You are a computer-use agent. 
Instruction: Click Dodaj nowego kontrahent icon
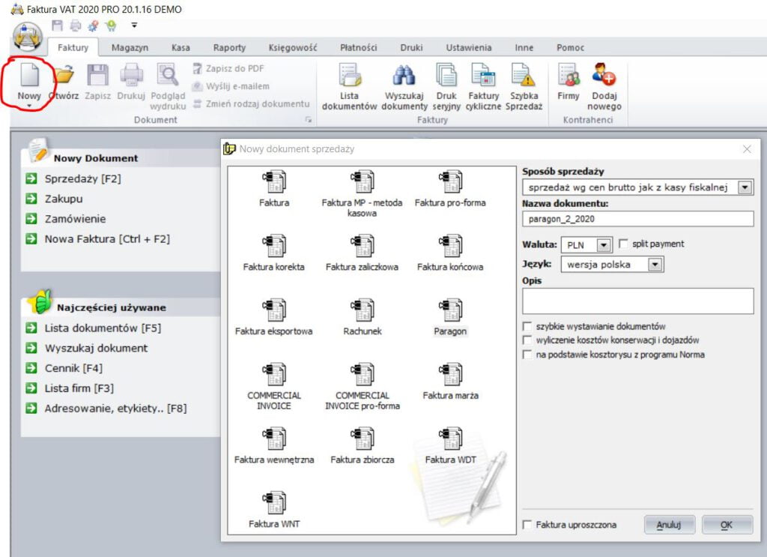[x=604, y=77]
